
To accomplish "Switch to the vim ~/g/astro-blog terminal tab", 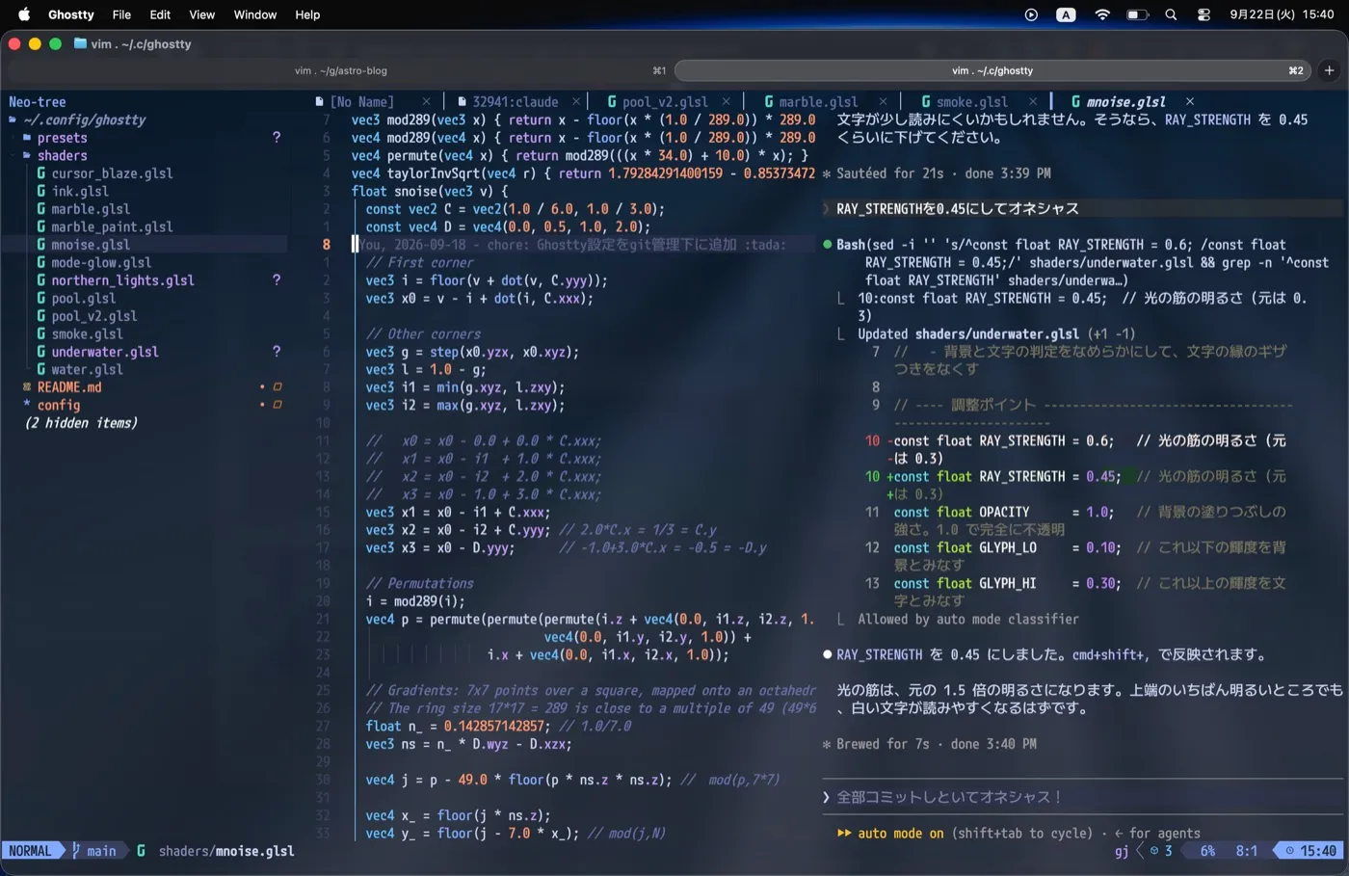I will pos(340,70).
